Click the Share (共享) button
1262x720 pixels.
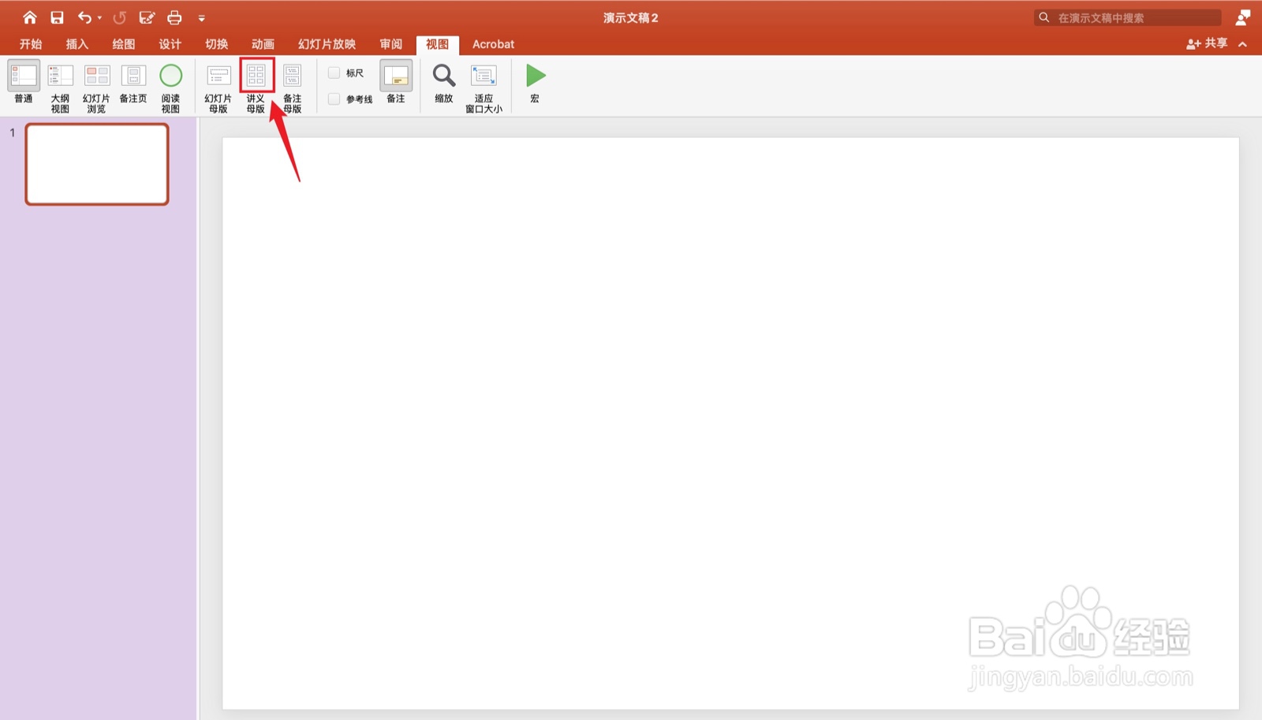pos(1207,43)
